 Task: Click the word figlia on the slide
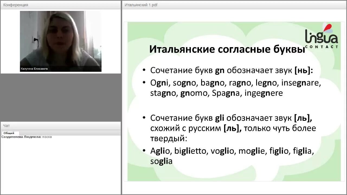(303, 151)
